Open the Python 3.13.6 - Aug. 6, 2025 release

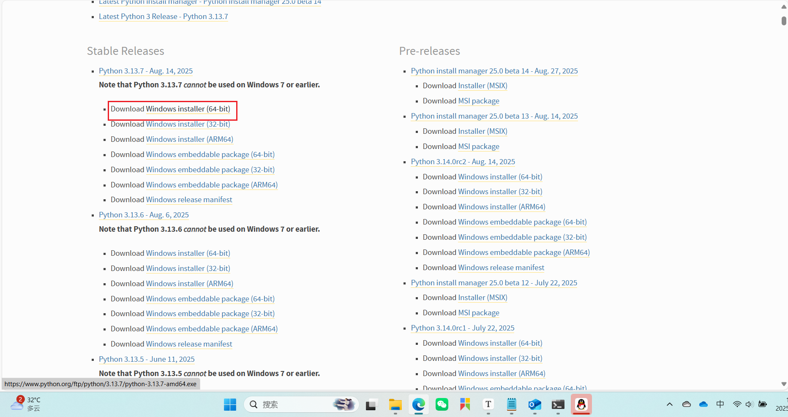(144, 215)
